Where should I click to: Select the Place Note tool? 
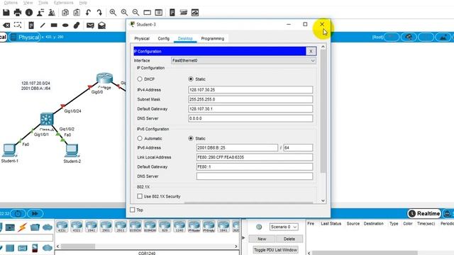31,25
